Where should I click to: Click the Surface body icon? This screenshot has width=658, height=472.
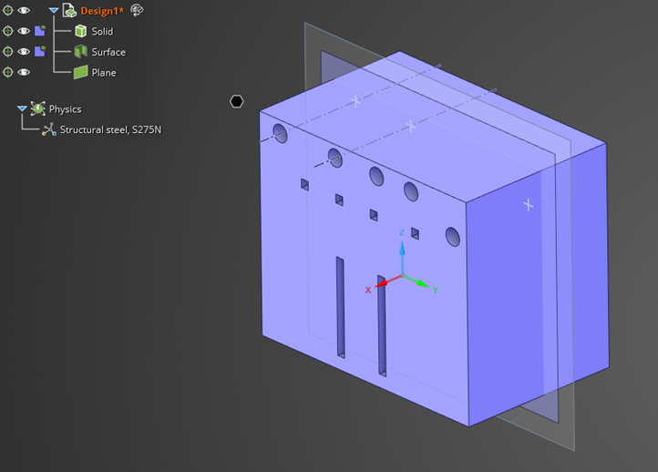coord(80,52)
